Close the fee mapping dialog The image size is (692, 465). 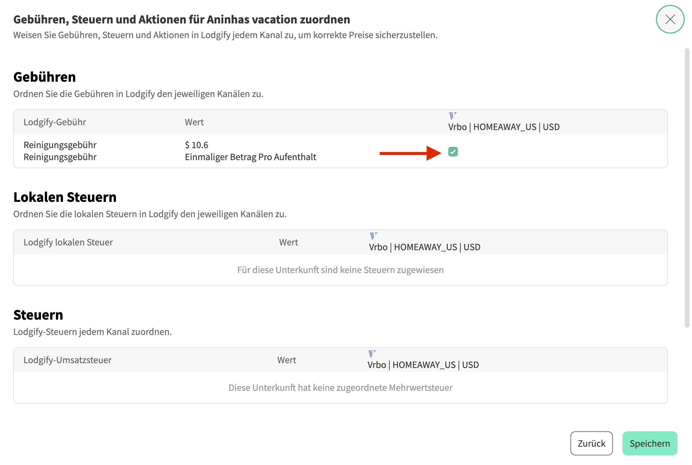[x=670, y=20]
